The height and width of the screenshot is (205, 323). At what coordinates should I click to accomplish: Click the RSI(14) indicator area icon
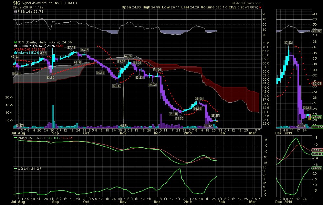coord(15,12)
